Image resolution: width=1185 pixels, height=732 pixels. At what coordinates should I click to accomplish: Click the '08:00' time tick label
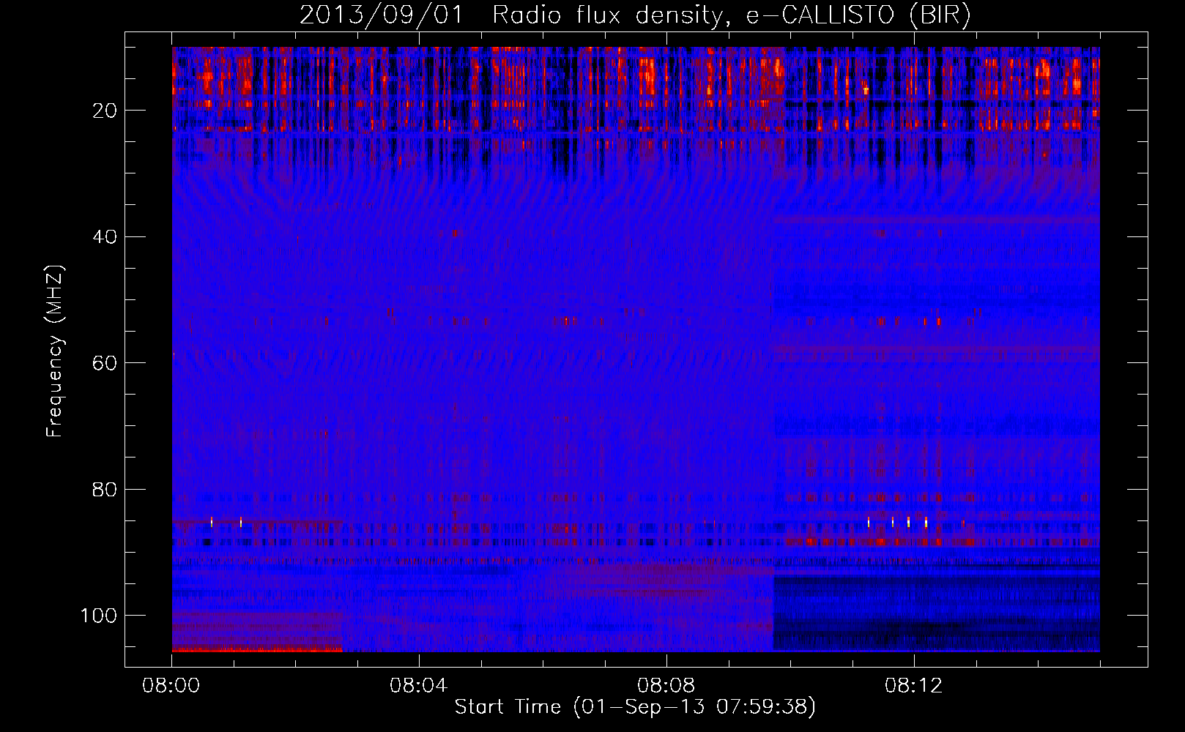click(x=171, y=686)
